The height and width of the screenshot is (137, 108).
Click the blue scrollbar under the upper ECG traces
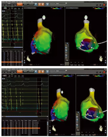tap(17, 47)
